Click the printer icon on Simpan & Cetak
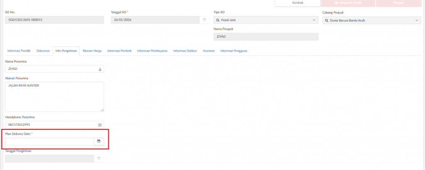 pos(336,2)
